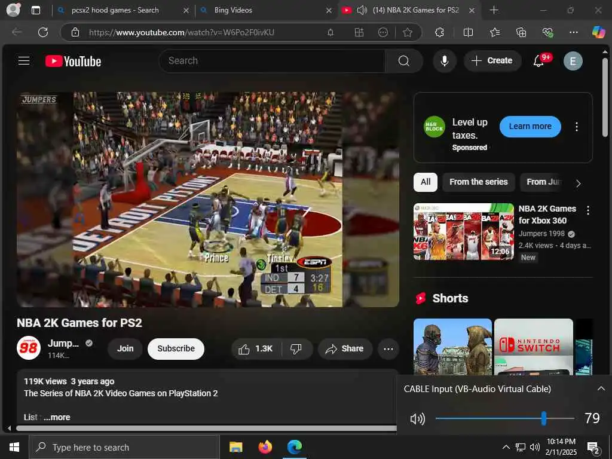Refresh the page in Edge
This screenshot has height=459, width=612.
point(43,32)
